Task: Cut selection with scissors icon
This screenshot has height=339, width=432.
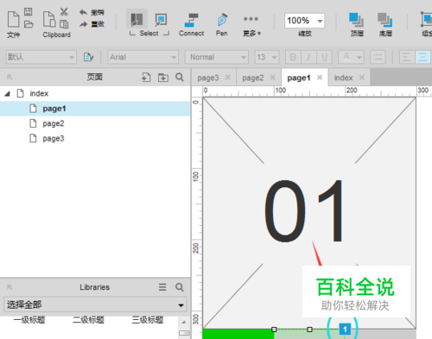Action: click(64, 12)
